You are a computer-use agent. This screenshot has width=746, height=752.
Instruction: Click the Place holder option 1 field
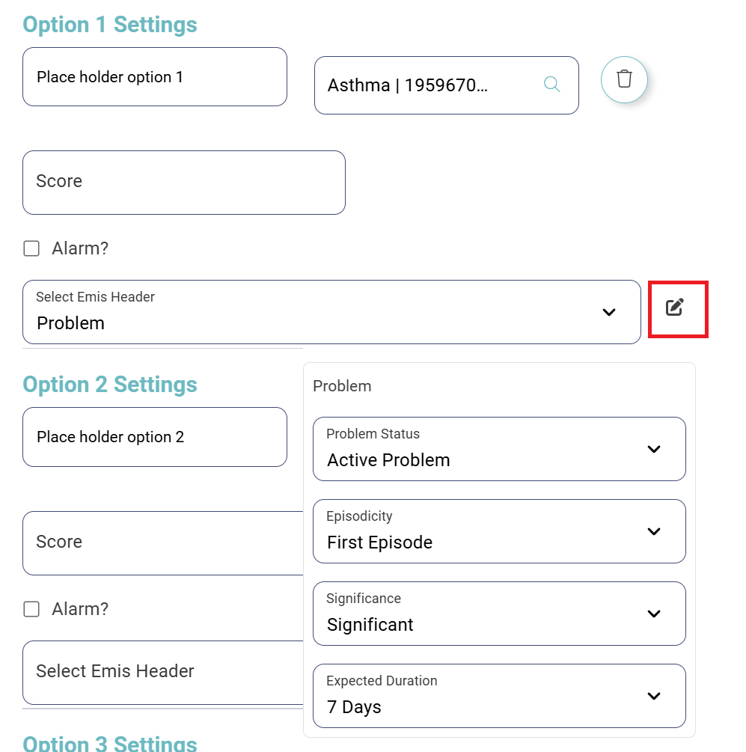pos(155,77)
